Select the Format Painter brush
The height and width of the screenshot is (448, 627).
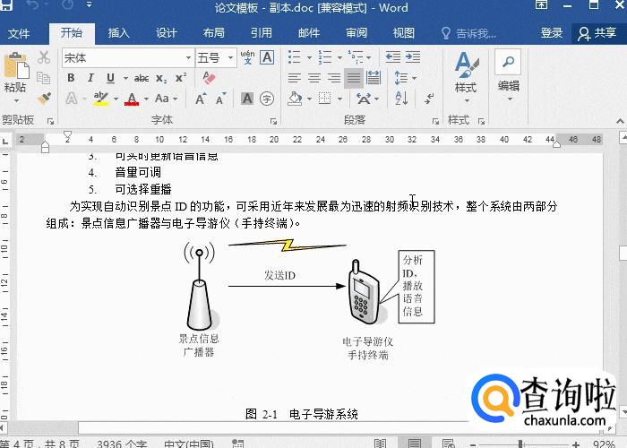click(44, 98)
